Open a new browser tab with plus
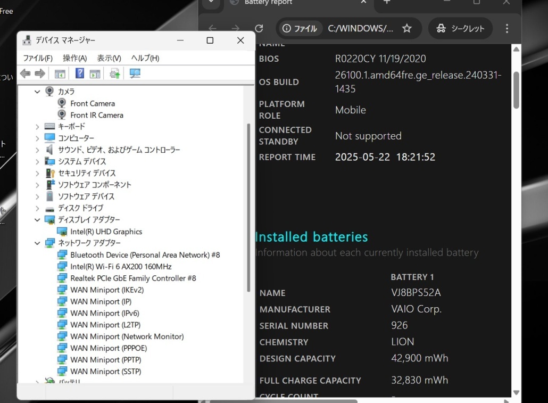 pyautogui.click(x=387, y=2)
